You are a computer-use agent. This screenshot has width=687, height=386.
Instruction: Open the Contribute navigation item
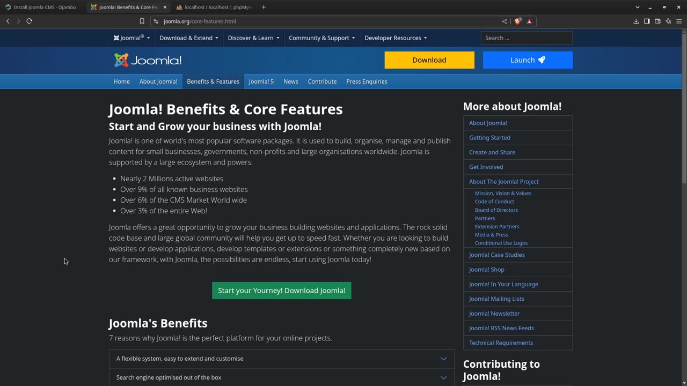point(322,81)
